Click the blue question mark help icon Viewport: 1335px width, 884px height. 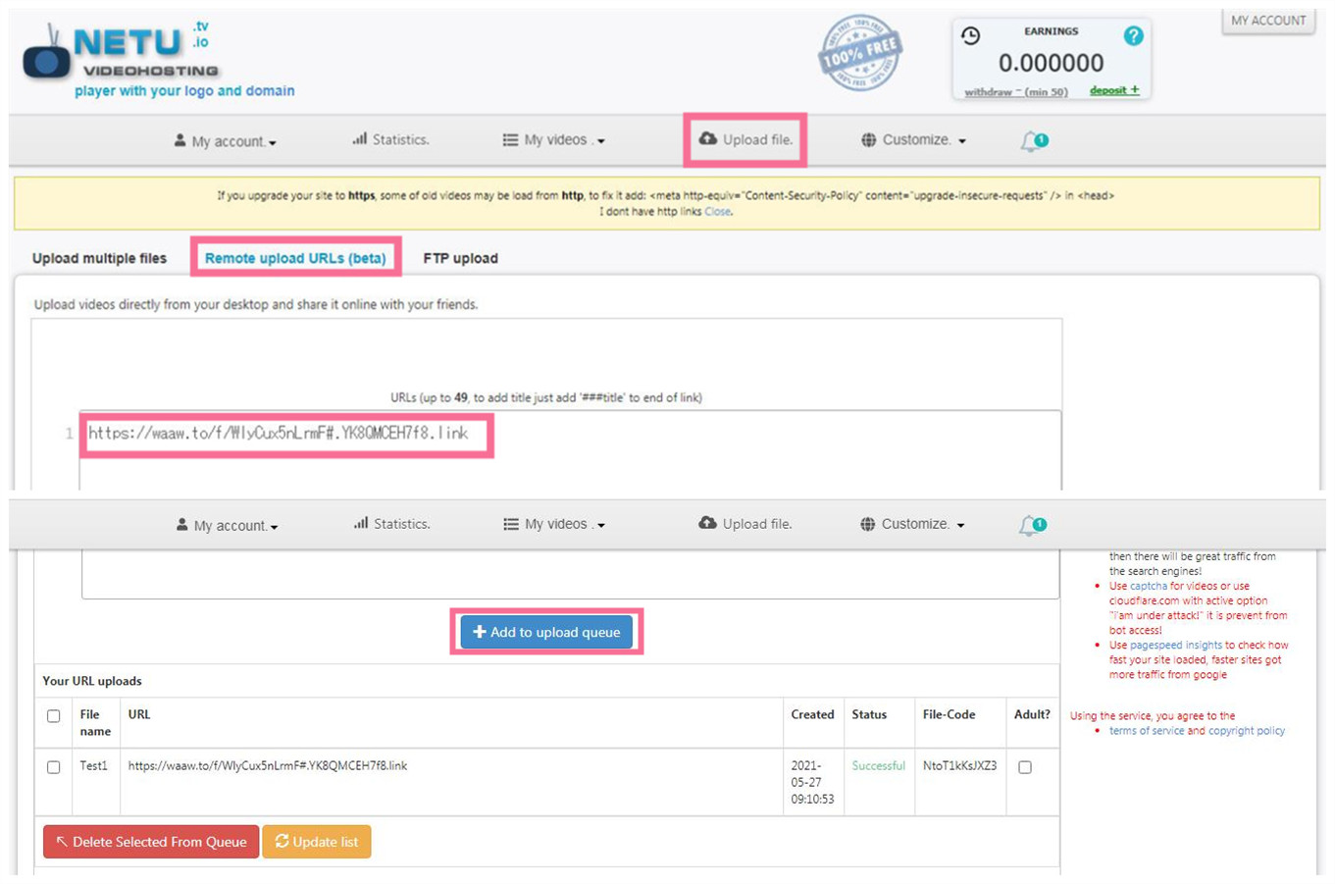click(1133, 36)
